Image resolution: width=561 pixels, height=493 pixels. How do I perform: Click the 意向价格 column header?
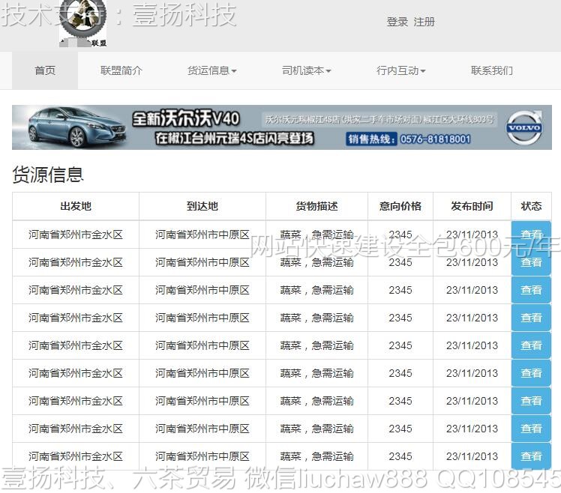pyautogui.click(x=400, y=206)
